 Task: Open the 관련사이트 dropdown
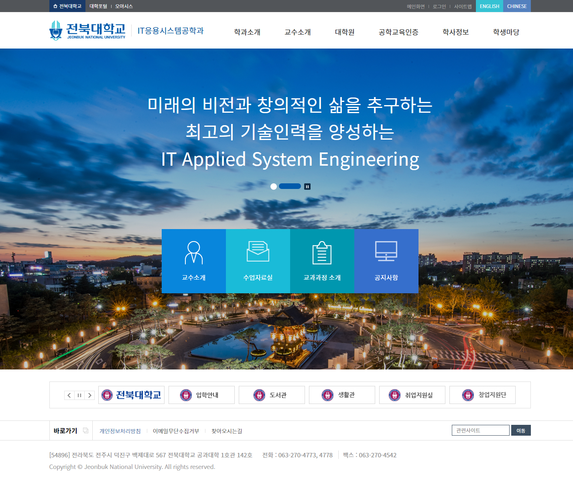click(480, 430)
